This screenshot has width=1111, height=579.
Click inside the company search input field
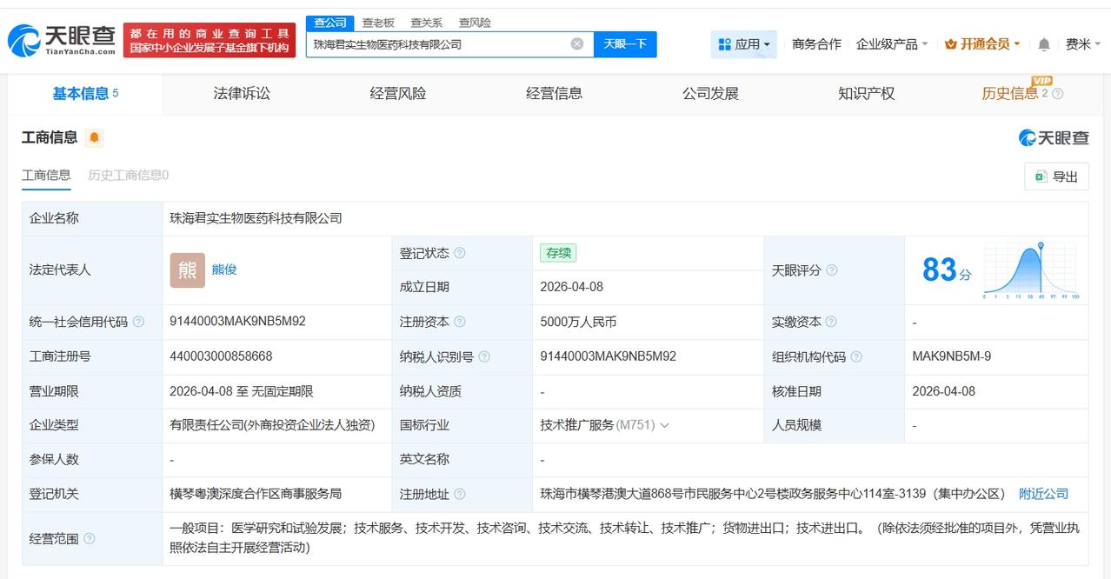(435, 43)
